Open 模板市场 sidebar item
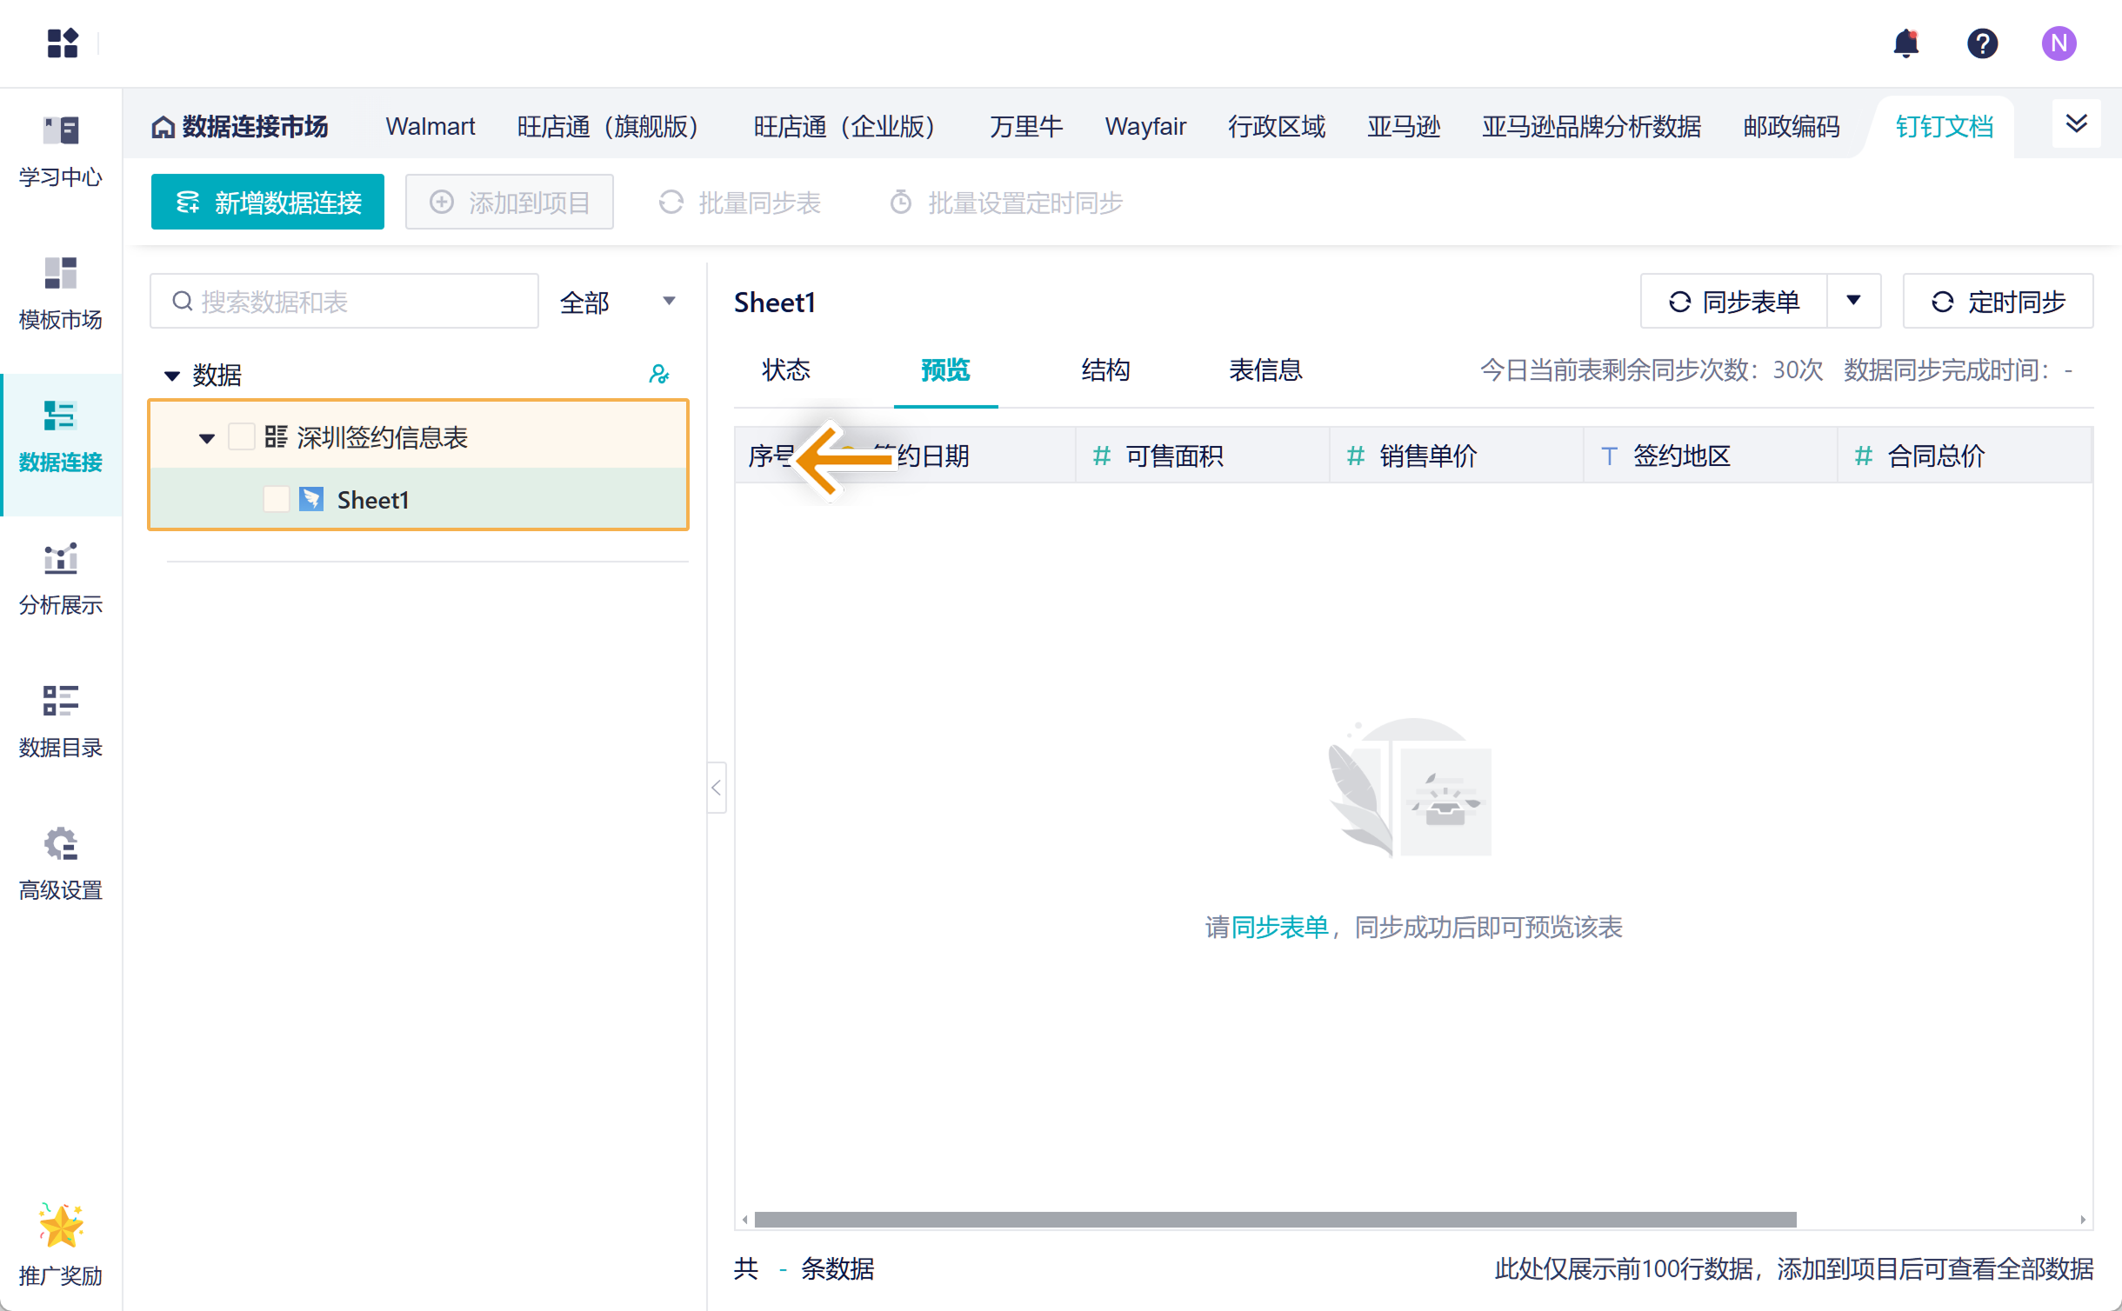 61,294
